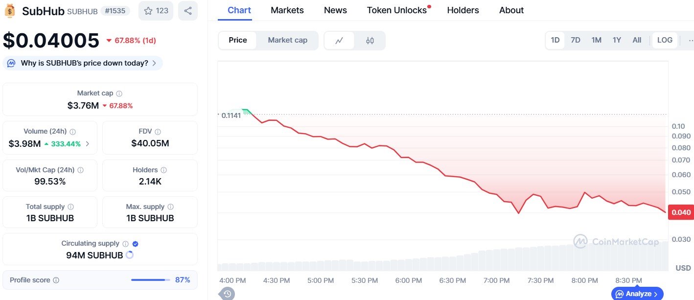694x300 pixels.
Task: Switch to candlestick chart icon
Action: 370,41
